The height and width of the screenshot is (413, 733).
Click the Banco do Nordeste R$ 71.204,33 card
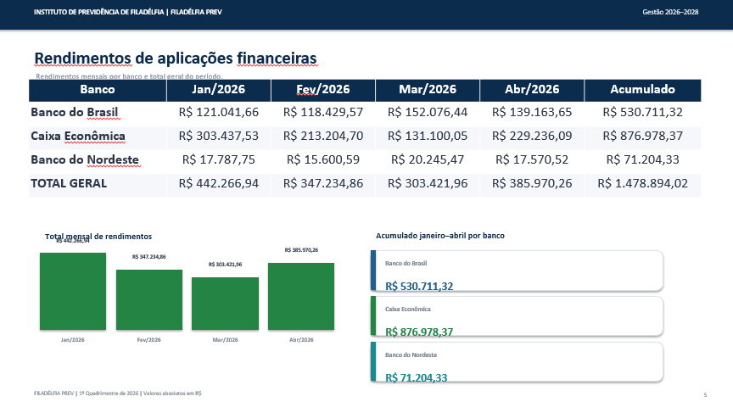point(517,362)
